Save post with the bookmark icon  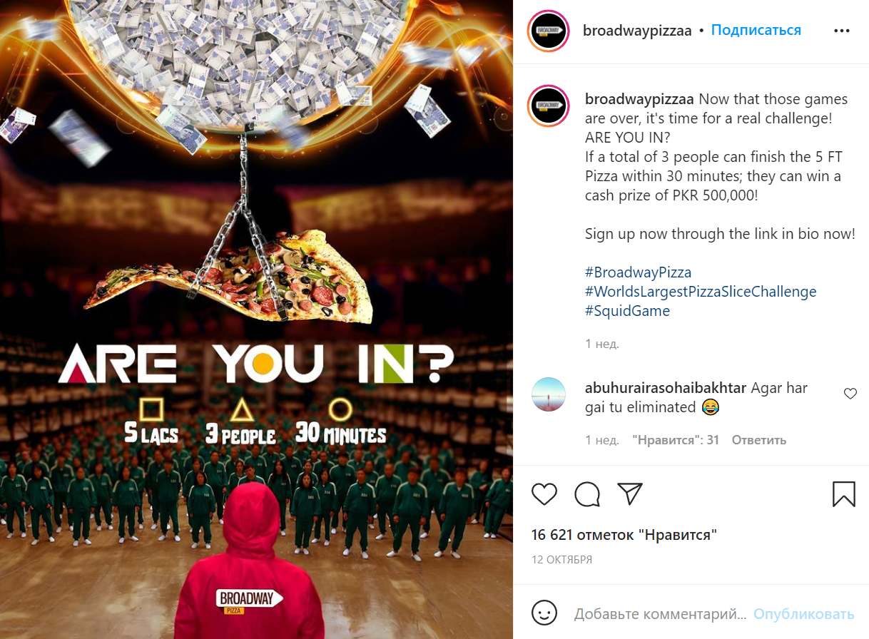[844, 494]
